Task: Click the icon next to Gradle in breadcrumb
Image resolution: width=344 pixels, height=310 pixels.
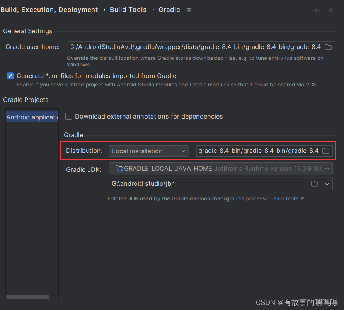Action: (x=189, y=10)
